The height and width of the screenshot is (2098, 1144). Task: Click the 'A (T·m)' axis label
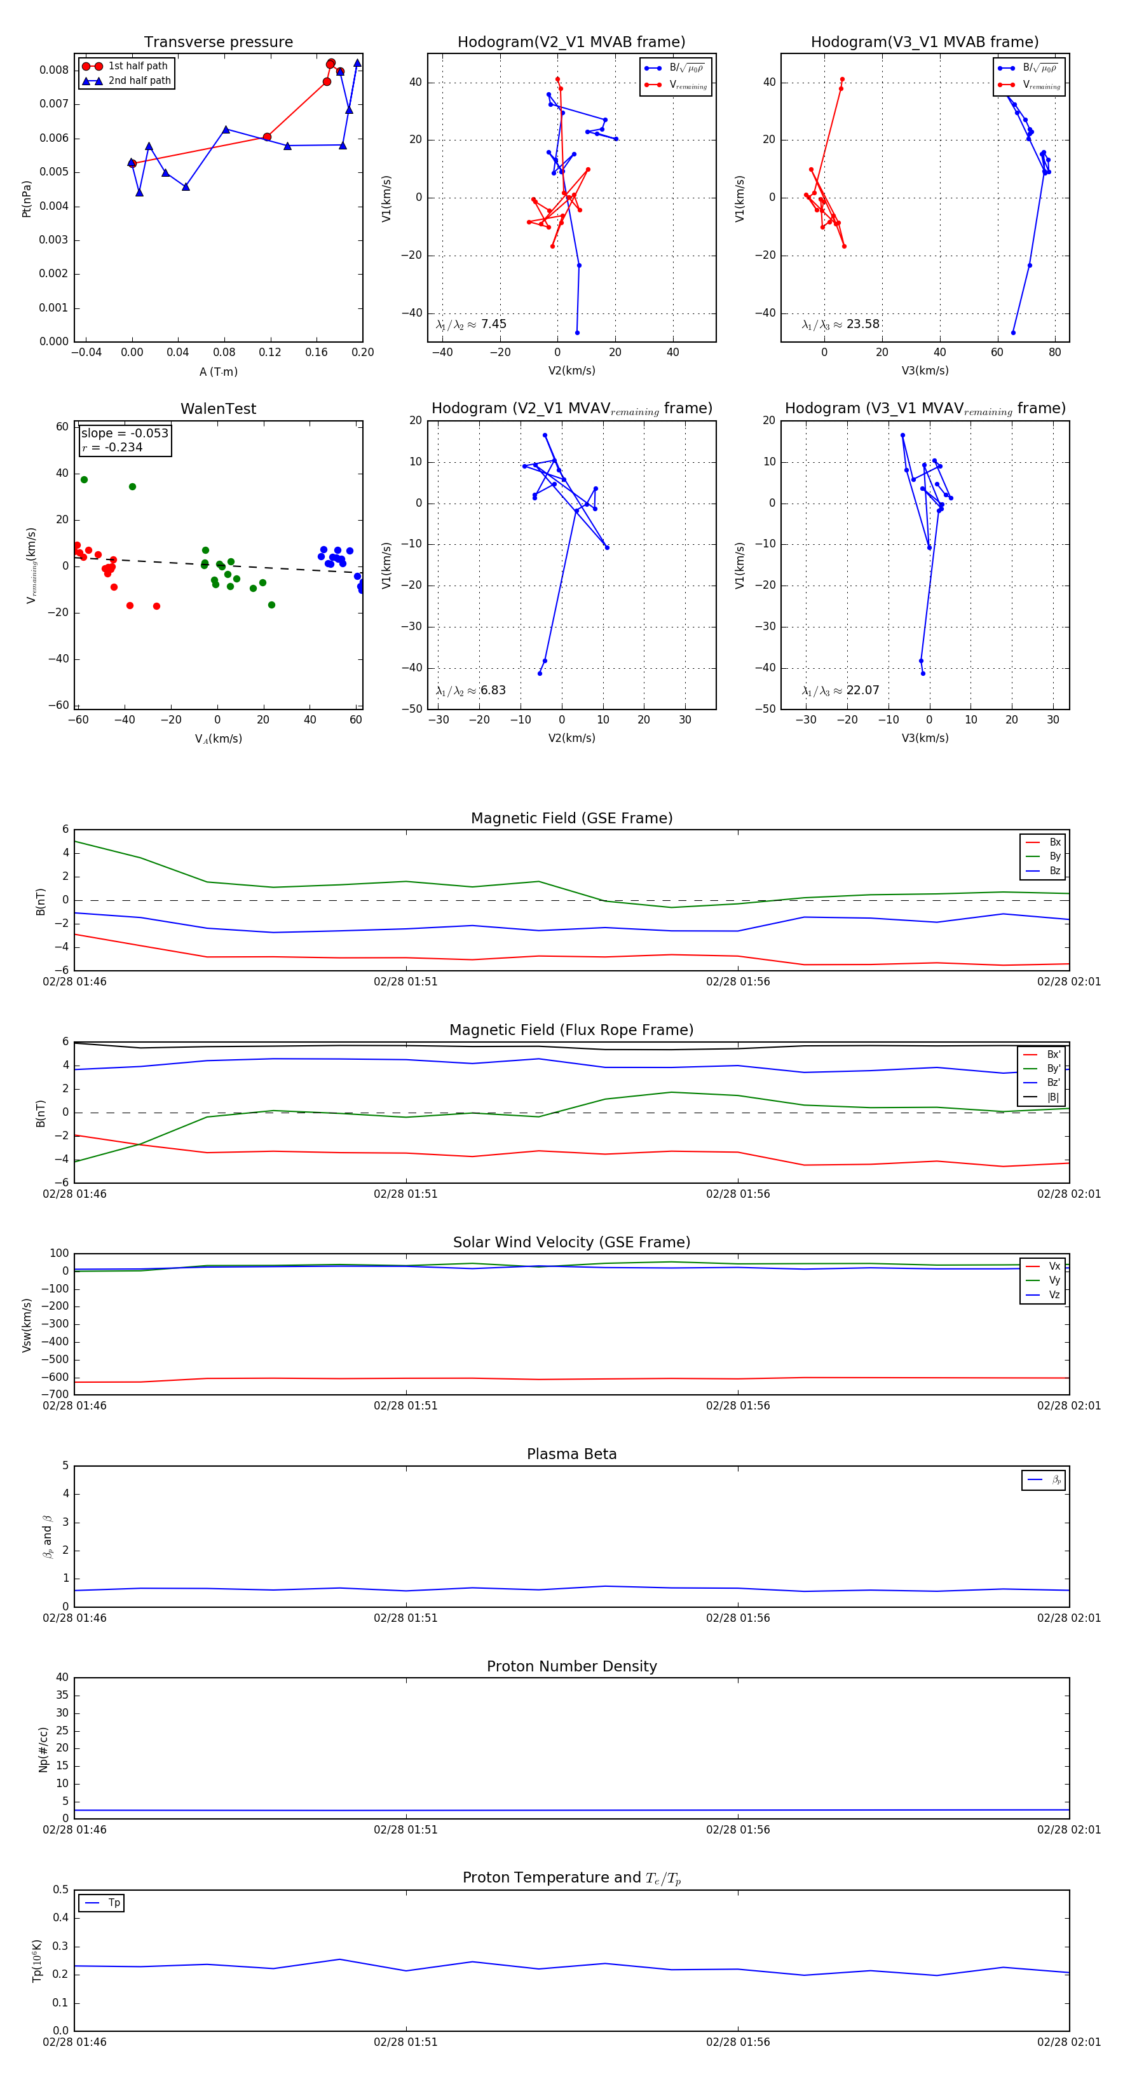pyautogui.click(x=218, y=371)
